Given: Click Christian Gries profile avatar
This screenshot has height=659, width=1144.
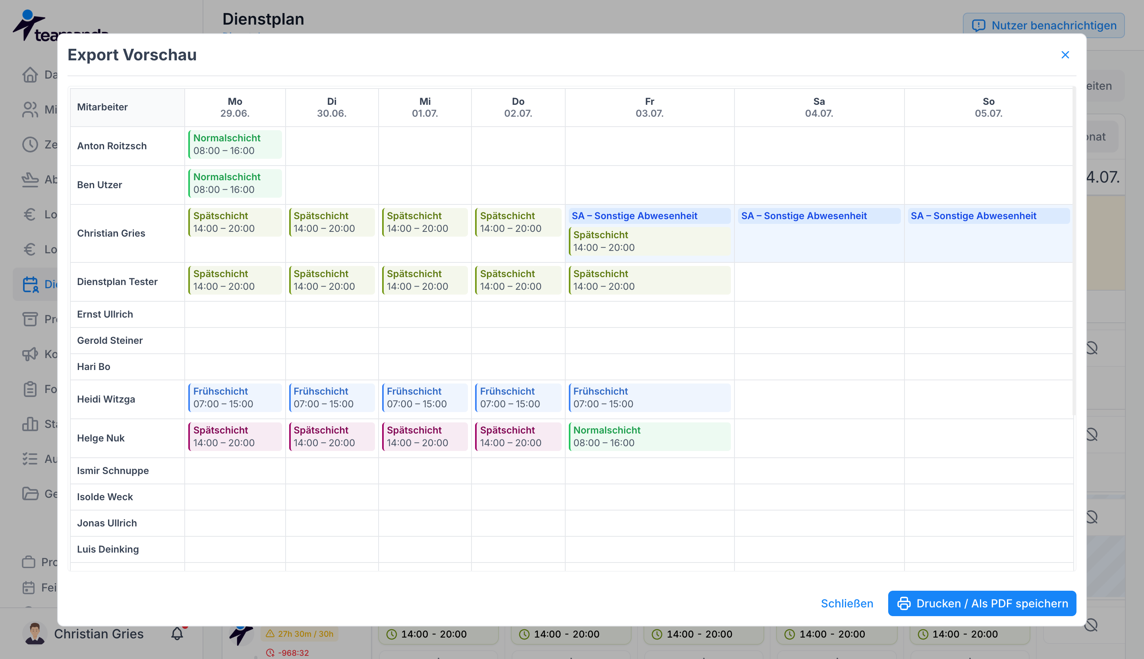Looking at the screenshot, I should click(35, 634).
